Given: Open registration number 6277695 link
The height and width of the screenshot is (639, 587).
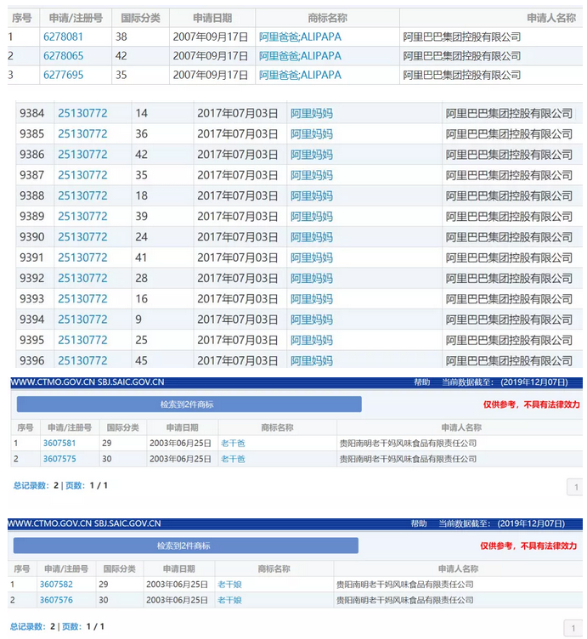Looking at the screenshot, I should point(64,75).
